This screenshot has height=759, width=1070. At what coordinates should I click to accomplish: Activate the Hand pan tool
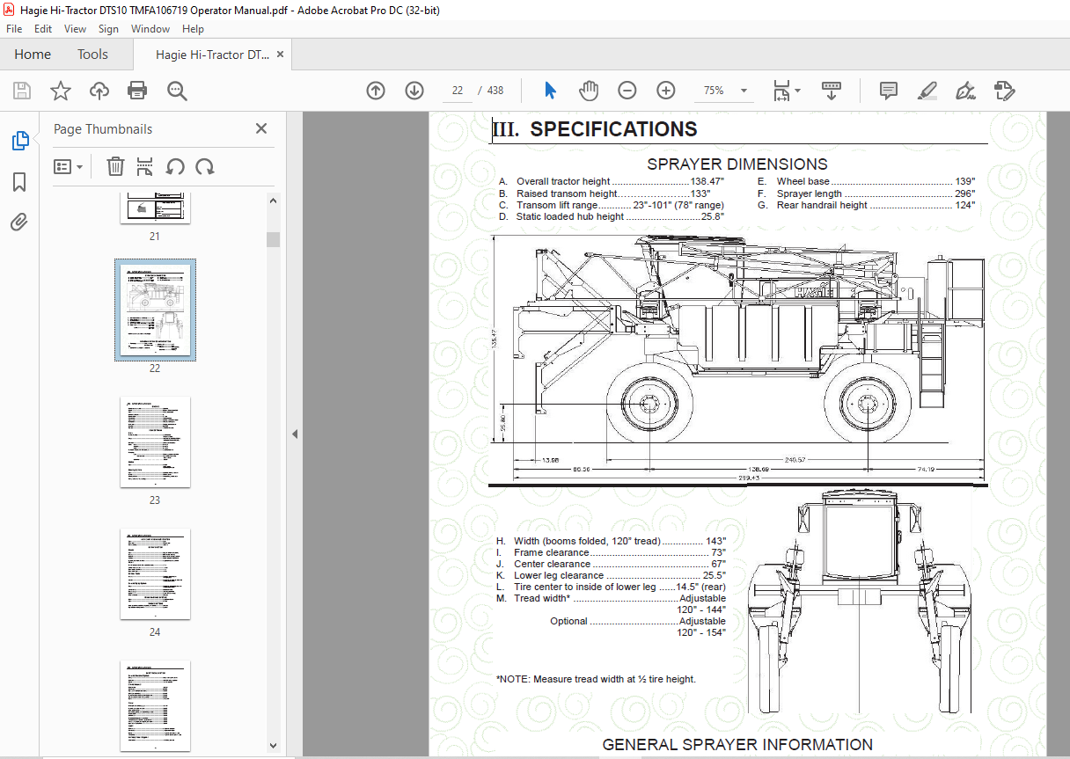pyautogui.click(x=589, y=91)
